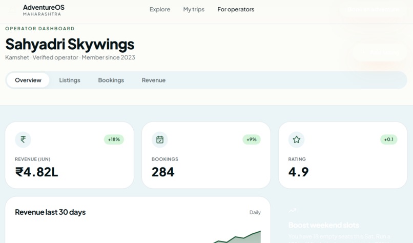Click the +18% revenue change badge
Screen dimensions: 413x243
tap(114, 139)
